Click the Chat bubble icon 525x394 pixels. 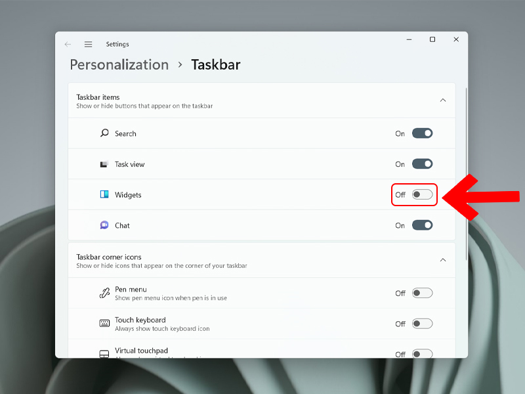pos(104,225)
